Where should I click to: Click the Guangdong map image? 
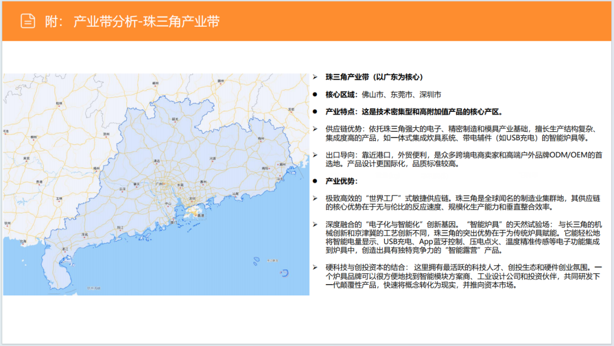coord(156,184)
